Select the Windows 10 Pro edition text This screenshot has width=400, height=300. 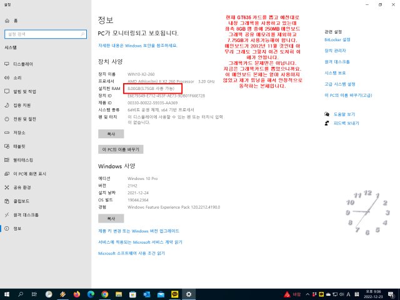tap(142, 179)
